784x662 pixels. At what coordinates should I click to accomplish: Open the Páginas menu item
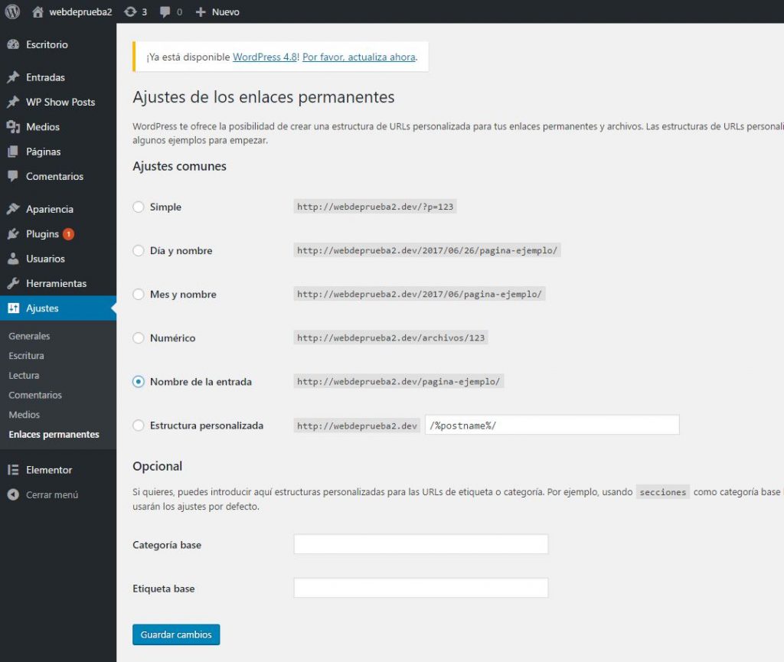(x=44, y=152)
